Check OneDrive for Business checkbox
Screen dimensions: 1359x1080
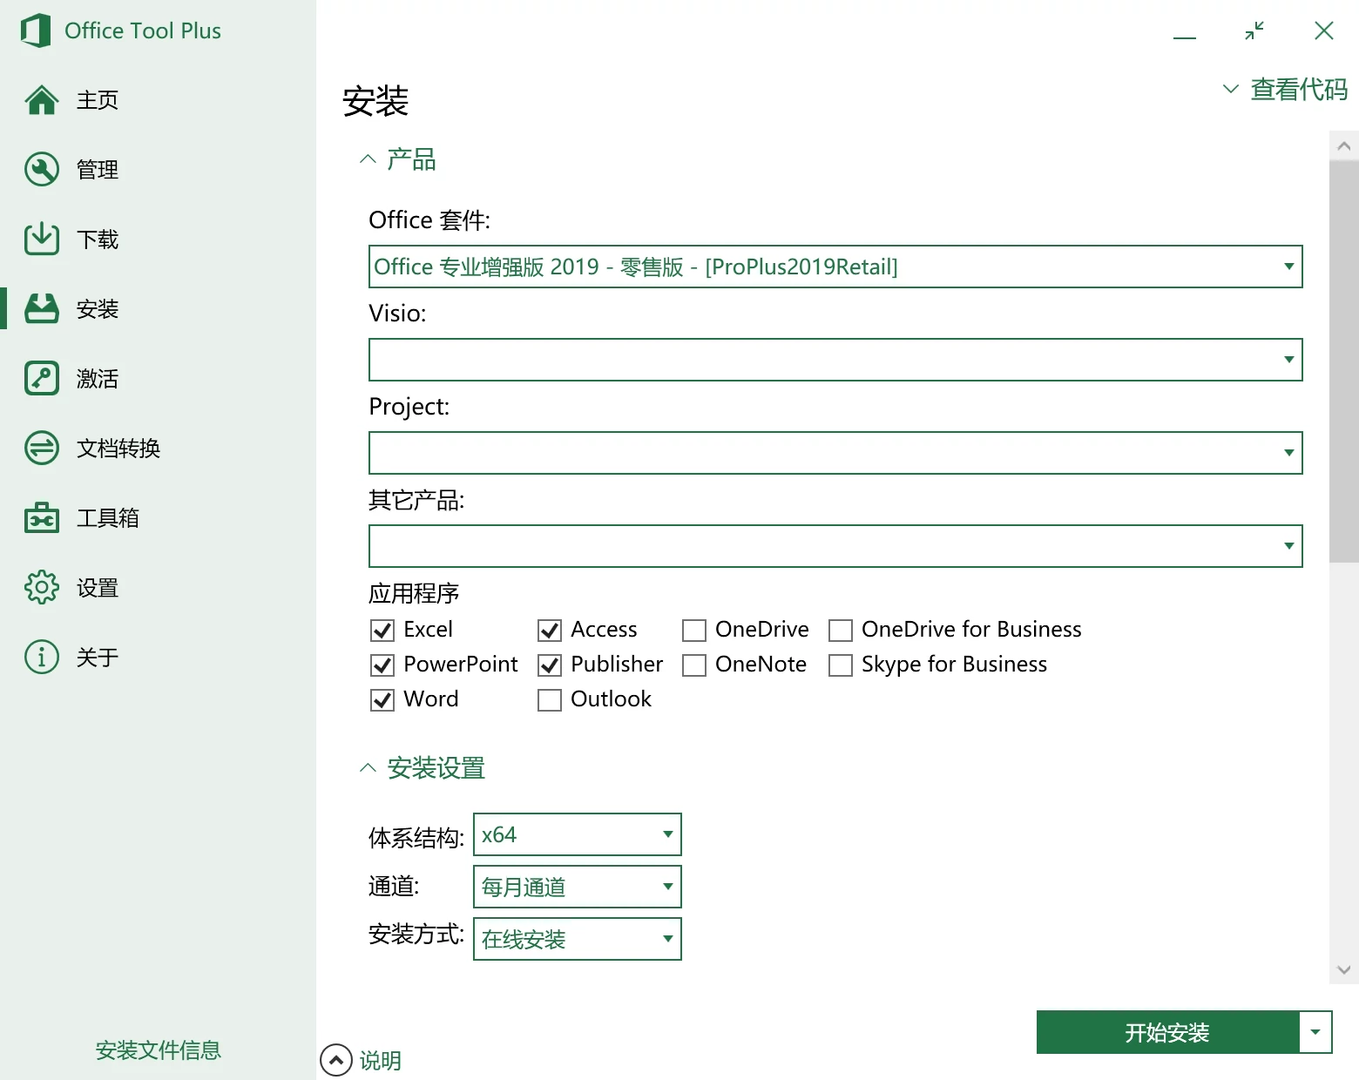click(841, 630)
